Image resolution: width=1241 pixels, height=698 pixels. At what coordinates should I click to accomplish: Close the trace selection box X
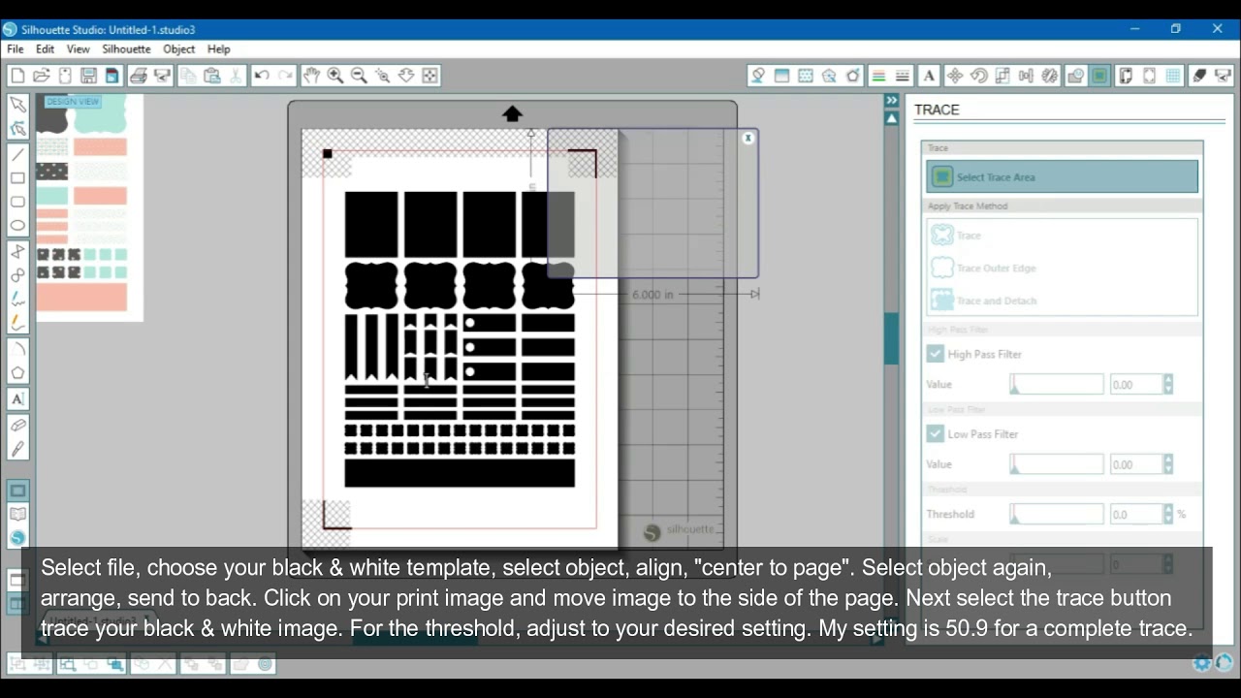pos(748,139)
